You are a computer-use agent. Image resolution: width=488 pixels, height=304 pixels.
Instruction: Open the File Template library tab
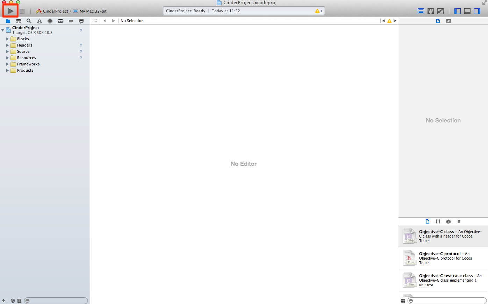(428, 221)
